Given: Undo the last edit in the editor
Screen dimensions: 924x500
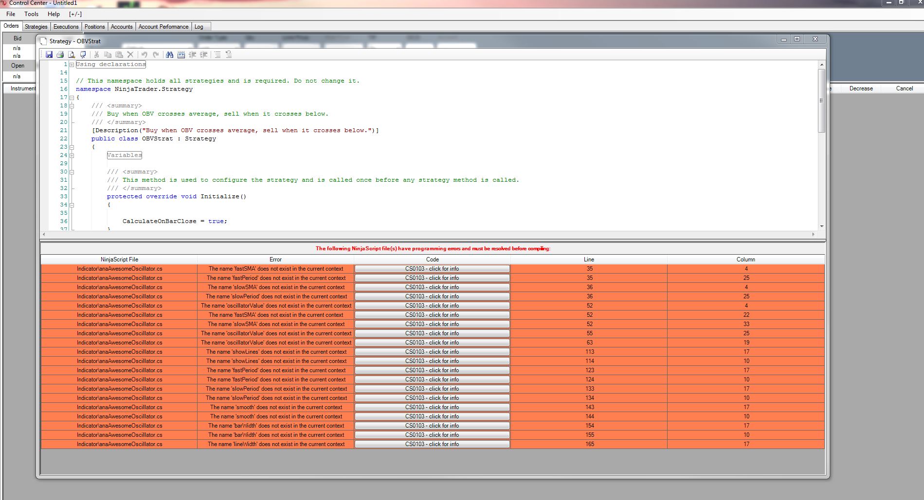Looking at the screenshot, I should (144, 54).
